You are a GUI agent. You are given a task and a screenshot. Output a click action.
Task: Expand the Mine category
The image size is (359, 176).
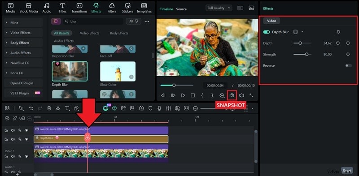point(23,23)
